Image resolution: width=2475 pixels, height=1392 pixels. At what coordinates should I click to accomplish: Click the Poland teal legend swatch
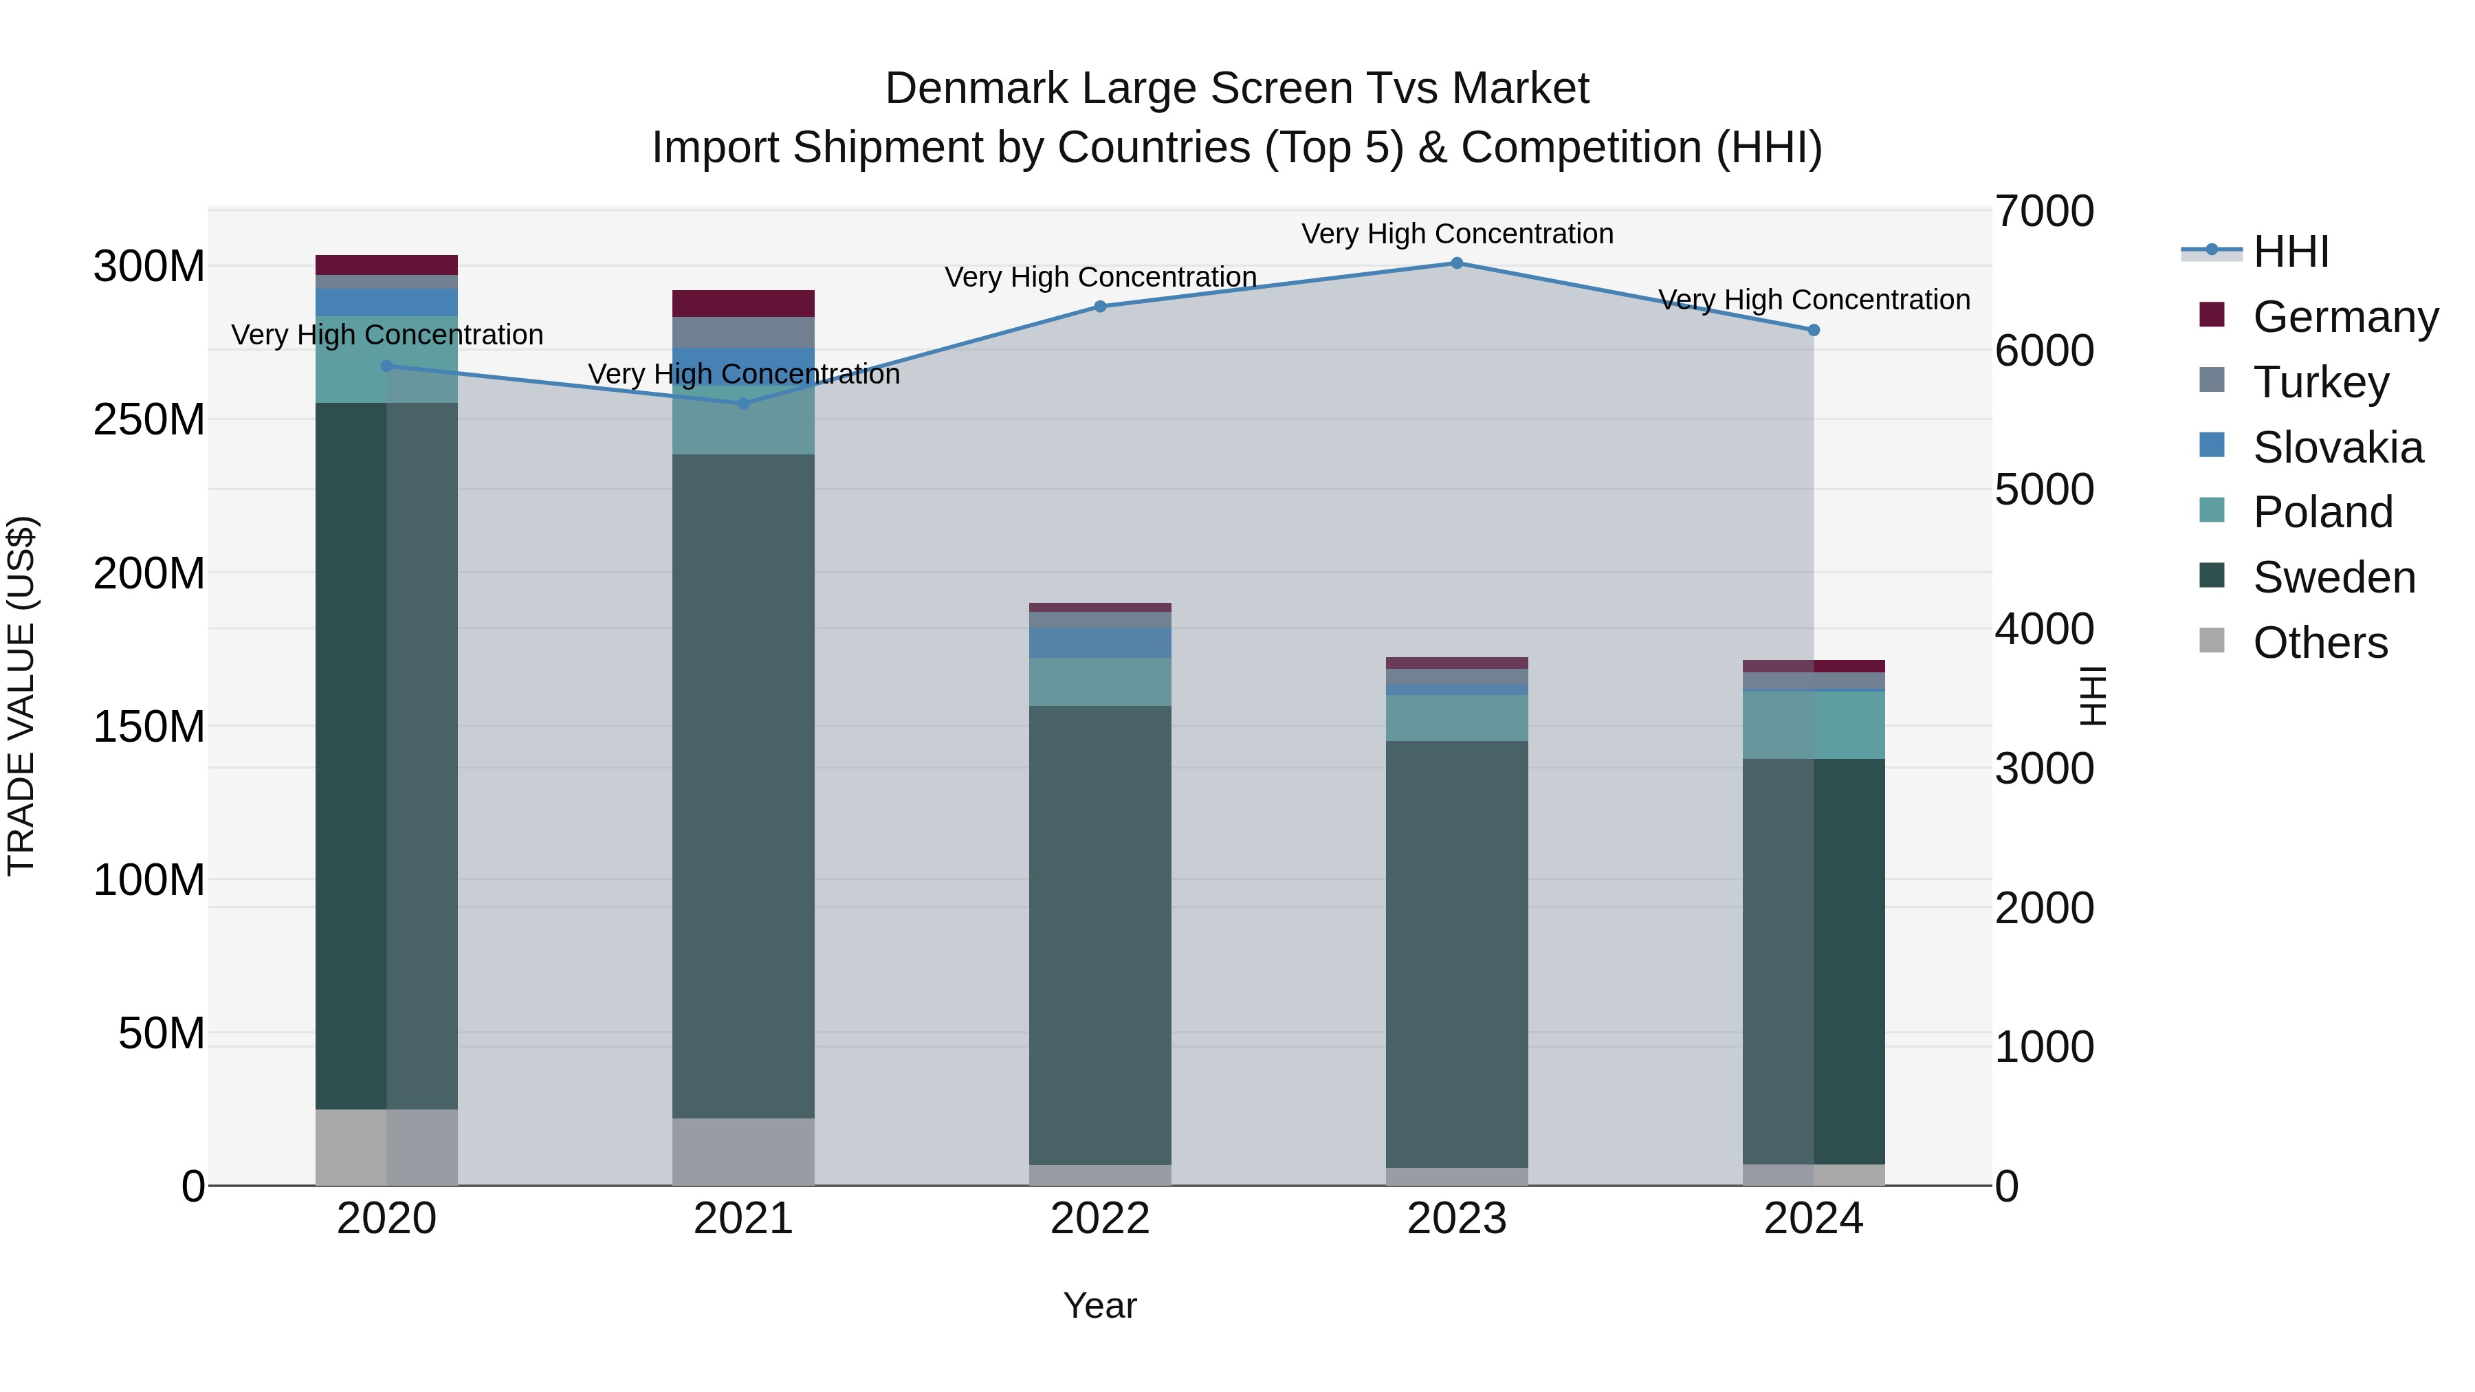[x=2212, y=509]
